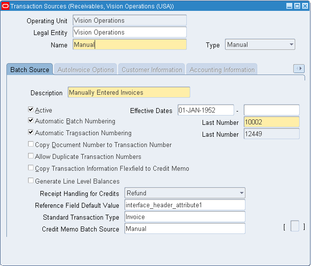Open the Customer Information tab
The width and height of the screenshot is (311, 266).
click(152, 70)
